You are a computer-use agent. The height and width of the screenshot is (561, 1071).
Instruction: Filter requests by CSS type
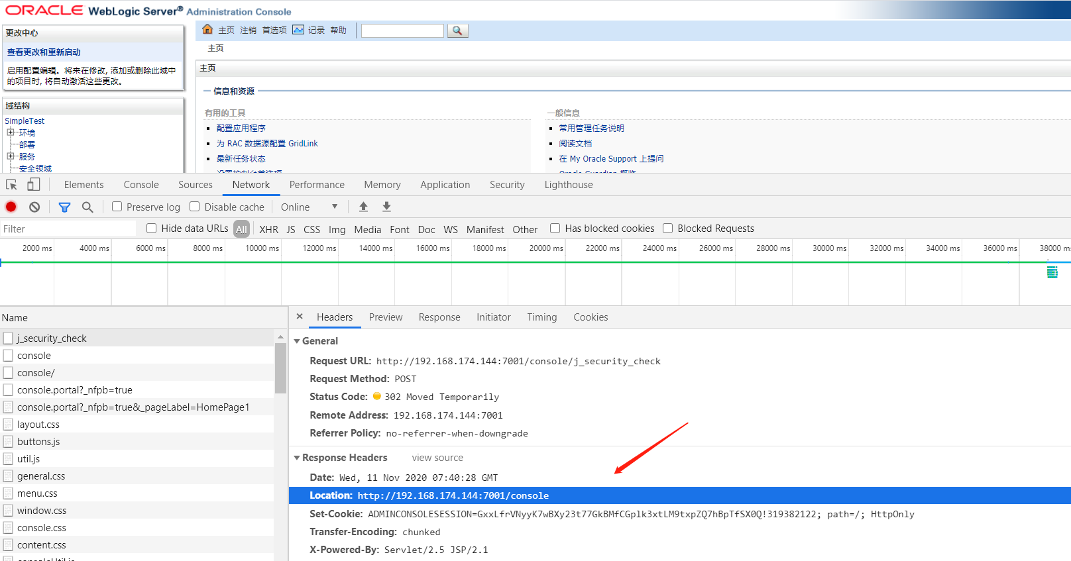pyautogui.click(x=311, y=229)
